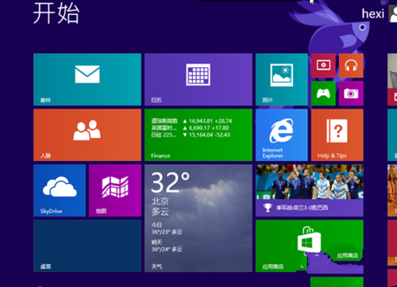Viewport: 397px width, 287px height.
Task: Open the Weather tile showing 32° Beijing
Action: 198,218
